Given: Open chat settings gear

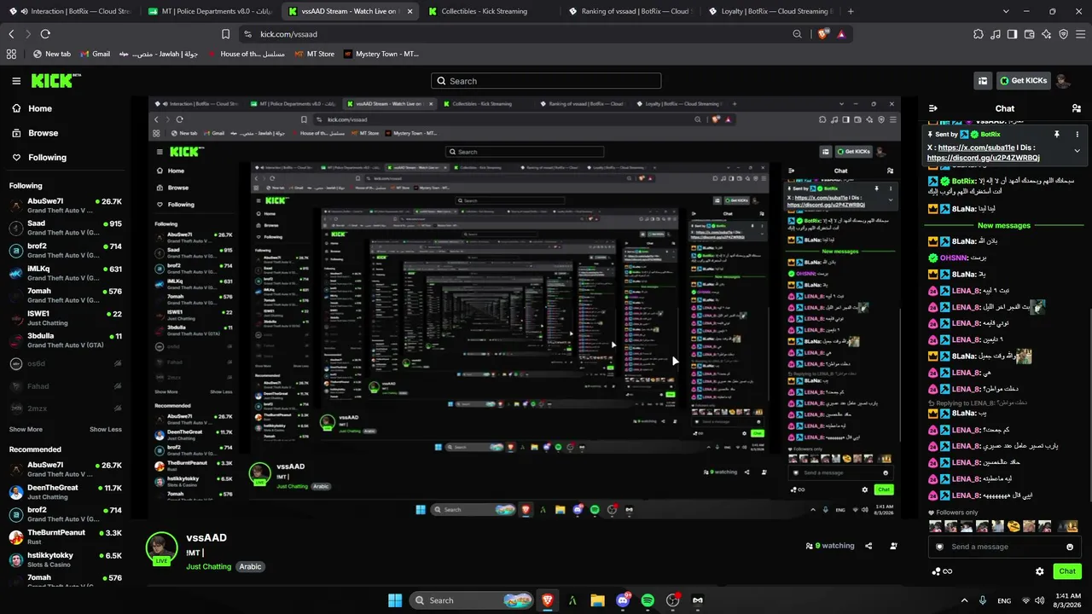Looking at the screenshot, I should [x=1039, y=571].
